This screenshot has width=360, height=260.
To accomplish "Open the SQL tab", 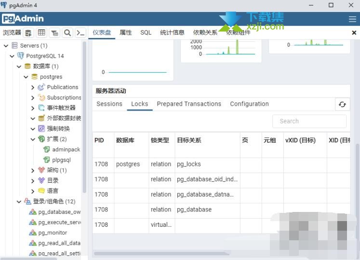I will [146, 33].
